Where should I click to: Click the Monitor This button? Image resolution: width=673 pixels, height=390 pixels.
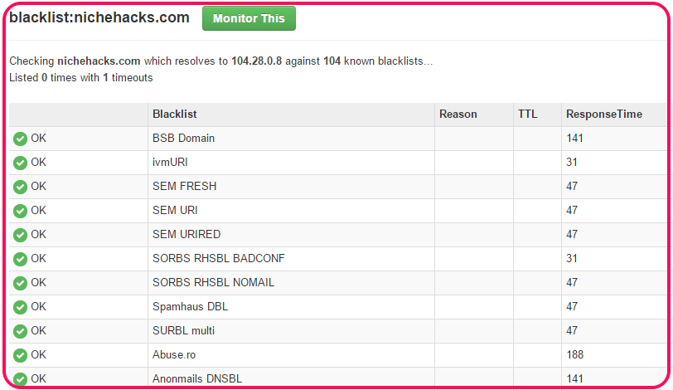coord(249,18)
